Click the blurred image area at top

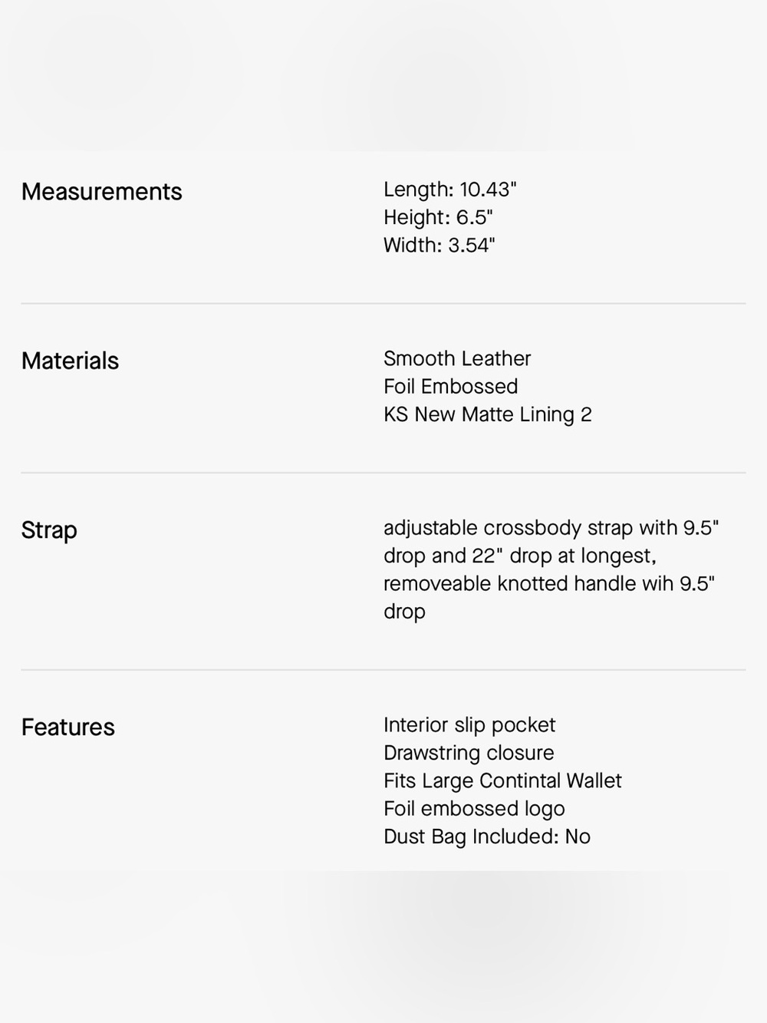click(383, 75)
